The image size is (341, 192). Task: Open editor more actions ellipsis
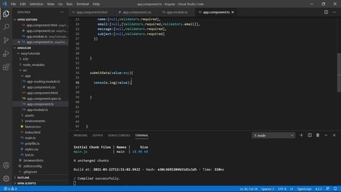pos(334,12)
